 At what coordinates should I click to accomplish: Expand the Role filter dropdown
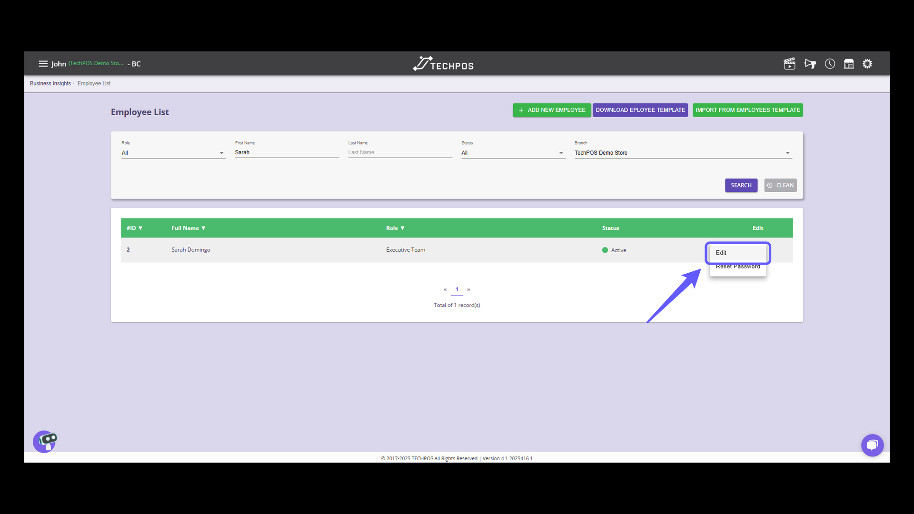(173, 153)
